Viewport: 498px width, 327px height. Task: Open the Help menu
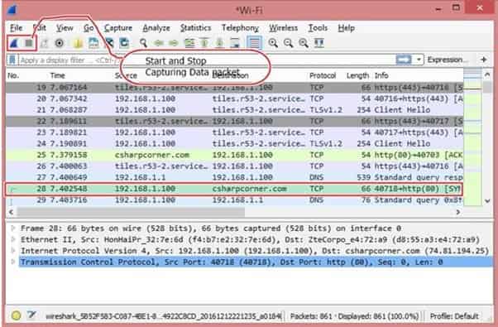pos(346,28)
